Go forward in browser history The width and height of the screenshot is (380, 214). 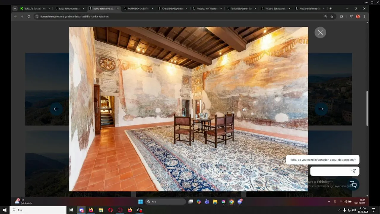(x=22, y=17)
